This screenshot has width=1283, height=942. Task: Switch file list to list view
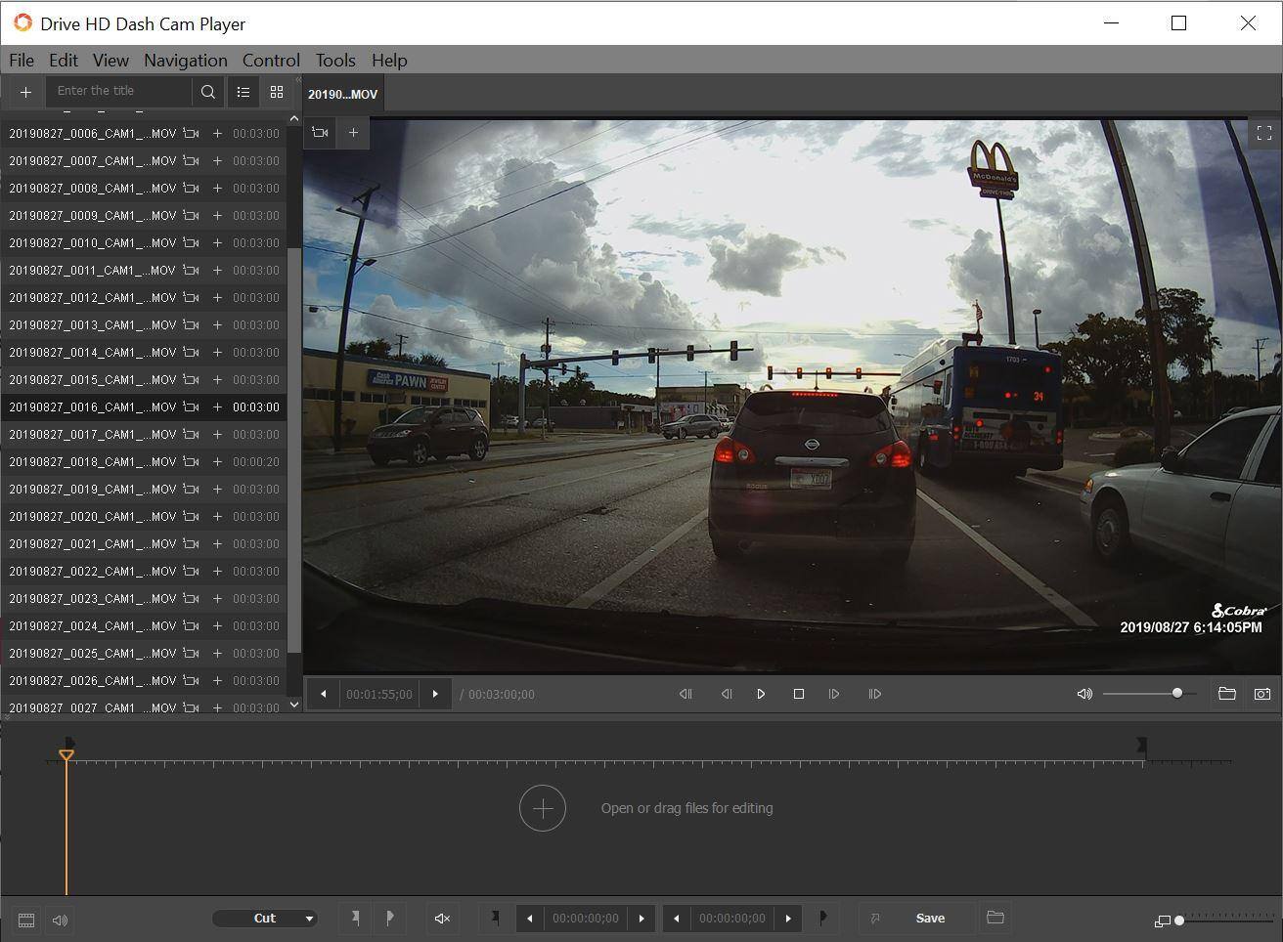click(x=243, y=92)
